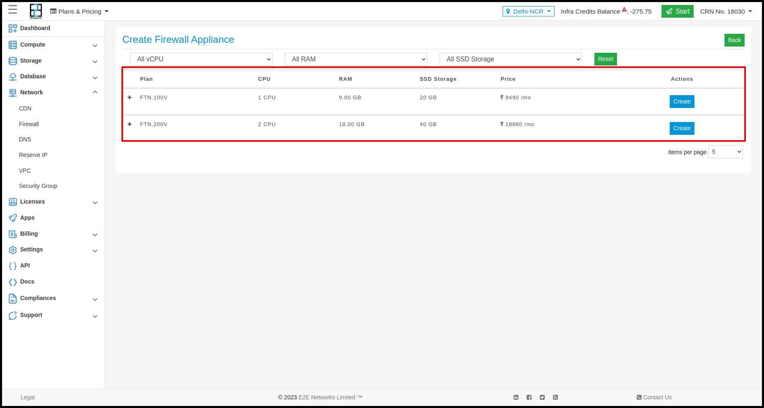Open the Plans & Pricing dropdown
Screen dimensions: 764x408
[x=79, y=12]
